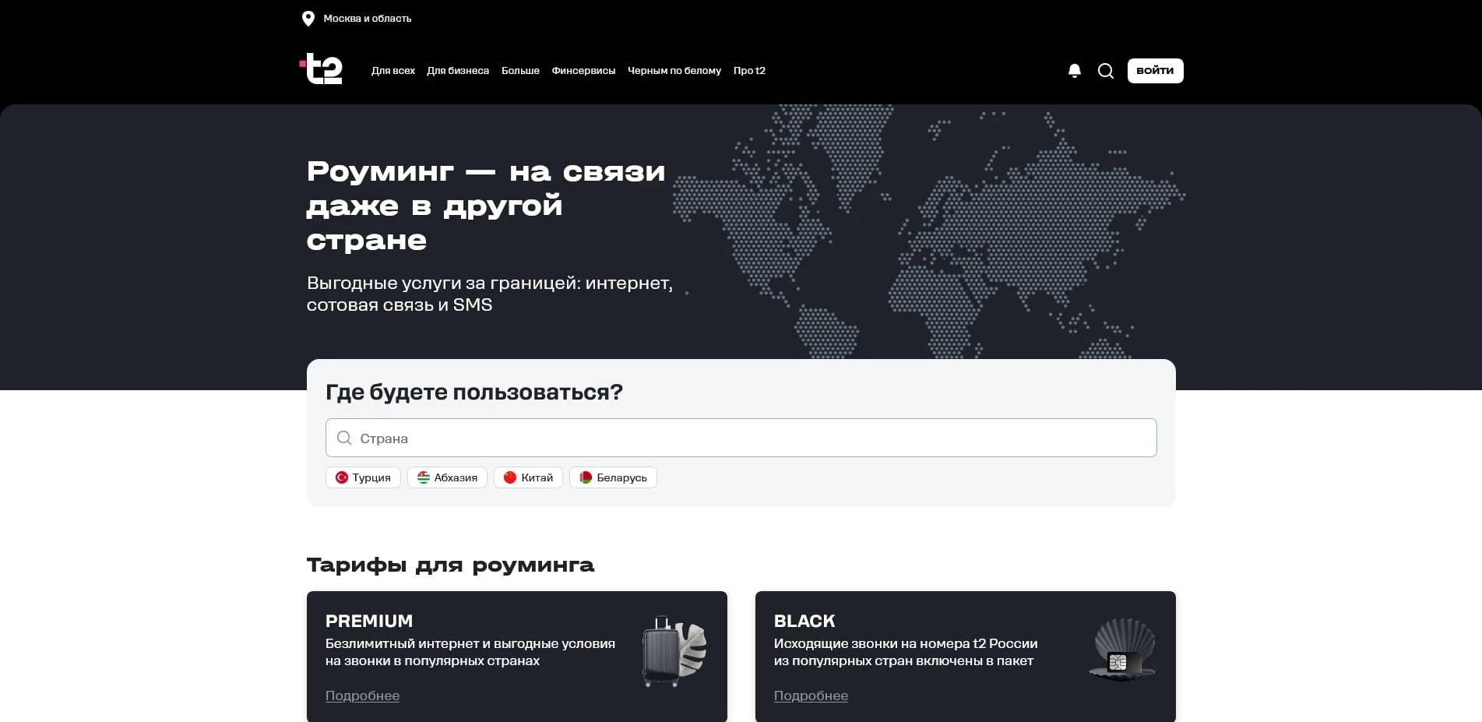
Task: Open the Больше navigation menu
Action: 520,71
